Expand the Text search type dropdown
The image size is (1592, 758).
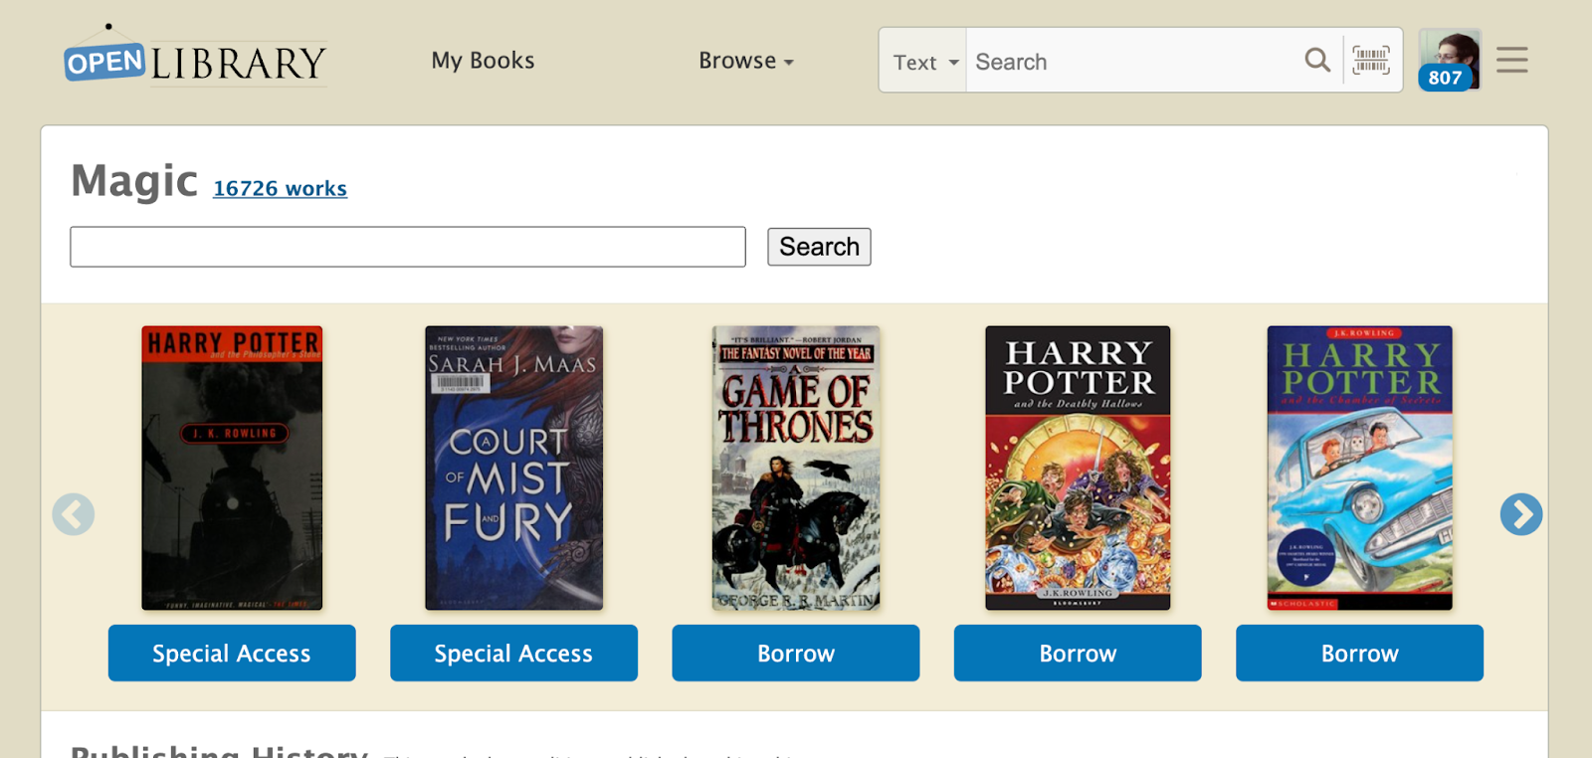[x=923, y=62]
